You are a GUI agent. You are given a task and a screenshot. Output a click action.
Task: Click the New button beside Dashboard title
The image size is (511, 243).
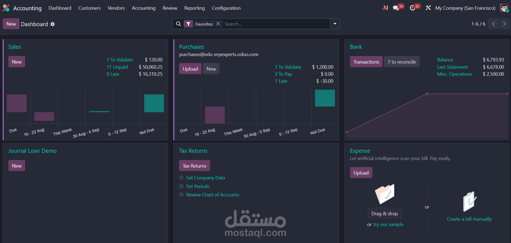11,24
